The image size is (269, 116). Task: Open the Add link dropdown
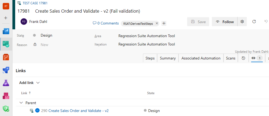point(30,83)
